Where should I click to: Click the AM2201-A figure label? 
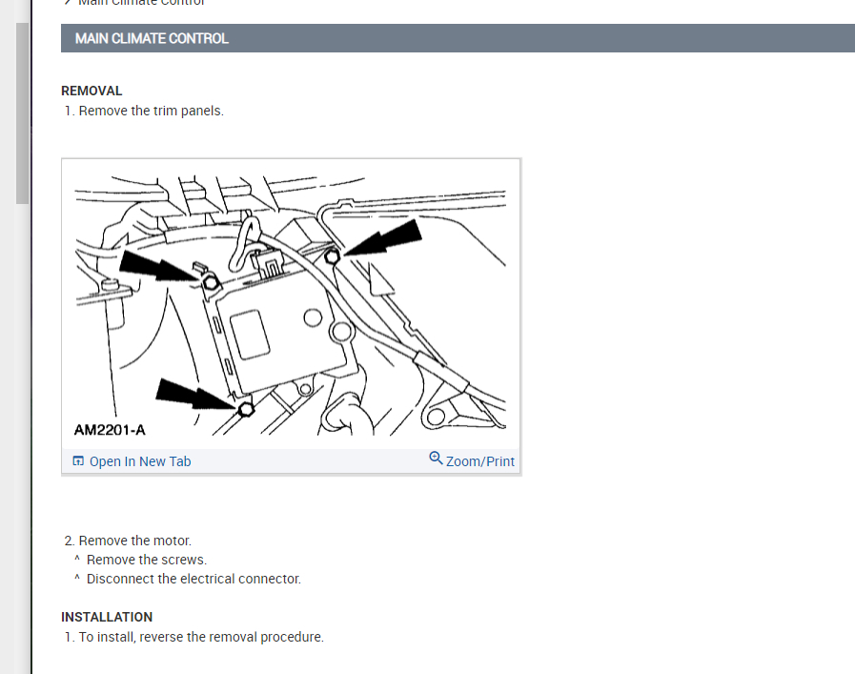coord(110,430)
